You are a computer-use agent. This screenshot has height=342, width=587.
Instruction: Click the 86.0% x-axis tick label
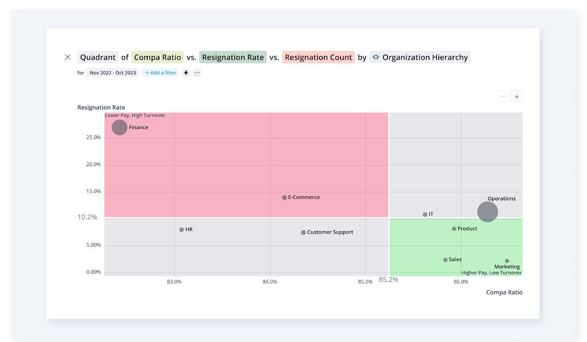(x=461, y=282)
